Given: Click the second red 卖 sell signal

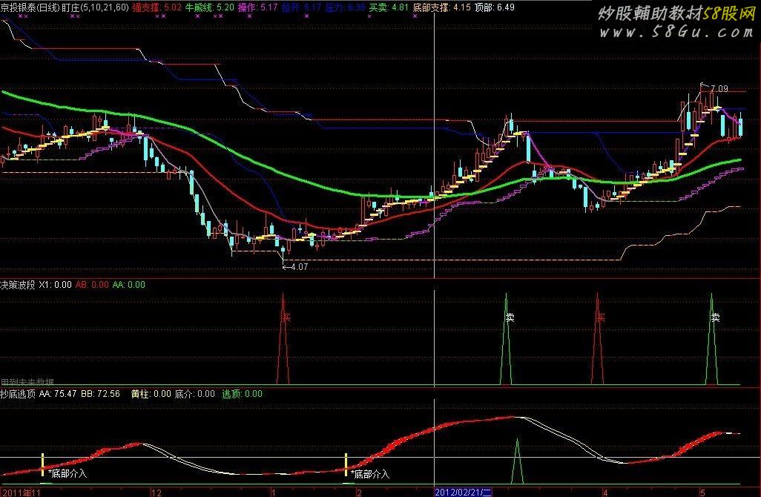Looking at the screenshot, I should tap(599, 317).
